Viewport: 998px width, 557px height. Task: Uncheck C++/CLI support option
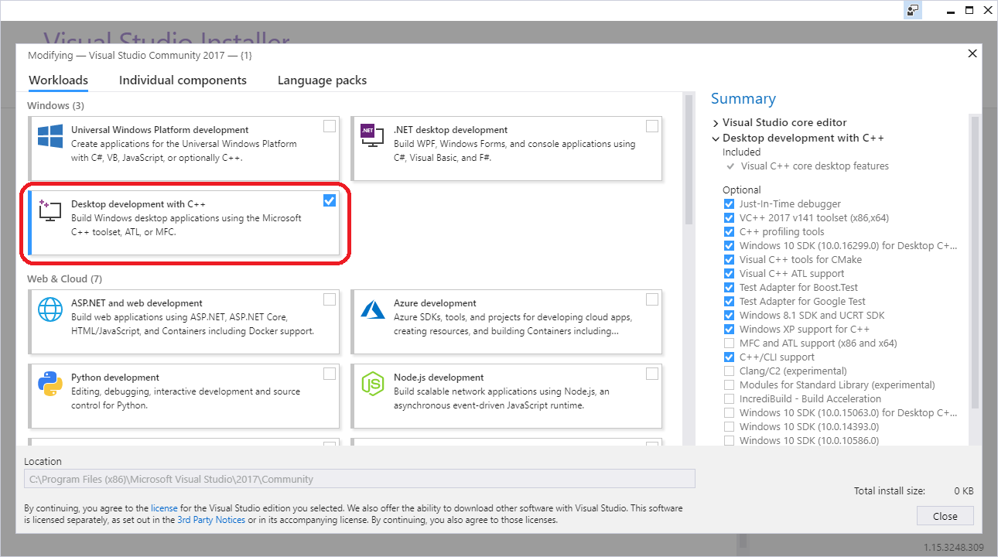click(729, 357)
